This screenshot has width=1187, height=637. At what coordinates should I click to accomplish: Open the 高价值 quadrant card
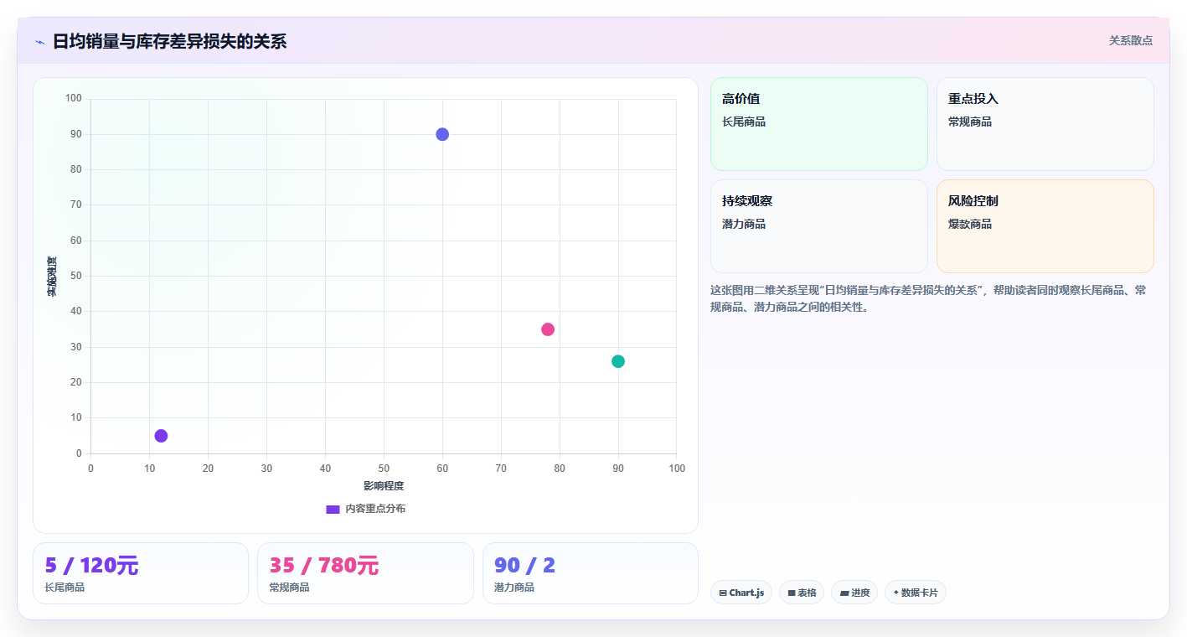coord(819,124)
